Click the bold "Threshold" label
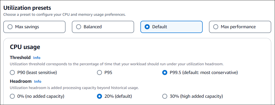275x105 pixels. (20, 57)
